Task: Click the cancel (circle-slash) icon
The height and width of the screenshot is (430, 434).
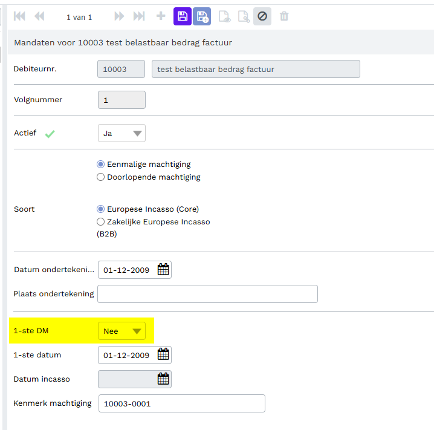Action: [x=262, y=16]
